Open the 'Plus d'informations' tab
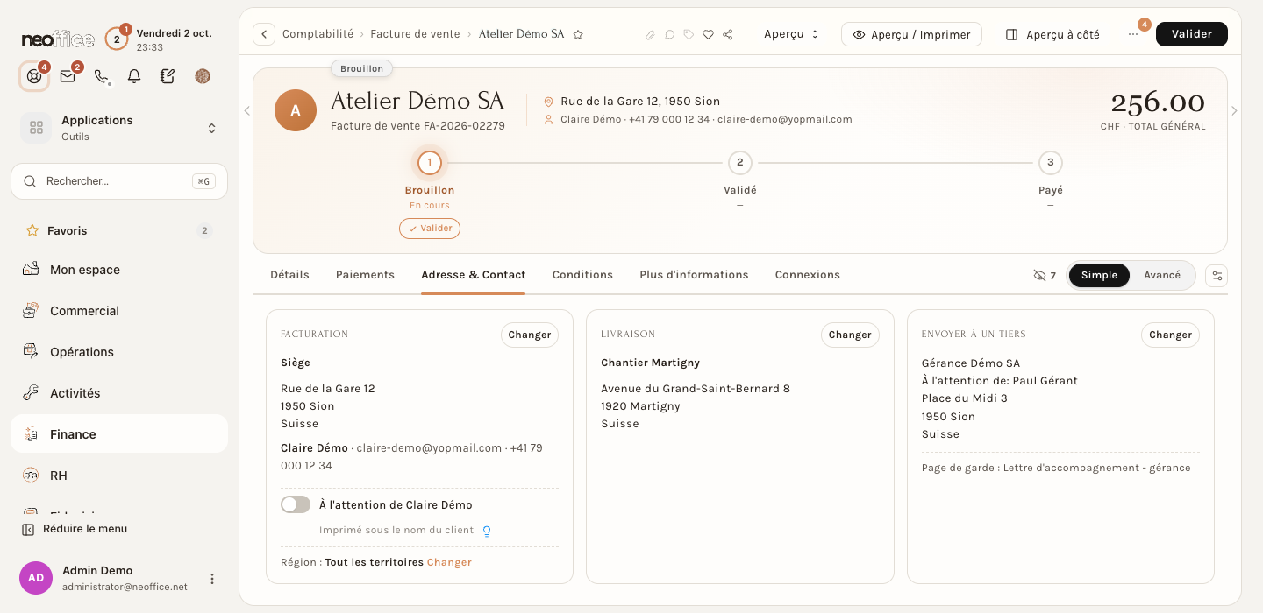Viewport: 1263px width, 613px height. (x=694, y=275)
